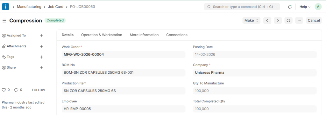Click Employee field HR-EMP-00005

(x=123, y=109)
